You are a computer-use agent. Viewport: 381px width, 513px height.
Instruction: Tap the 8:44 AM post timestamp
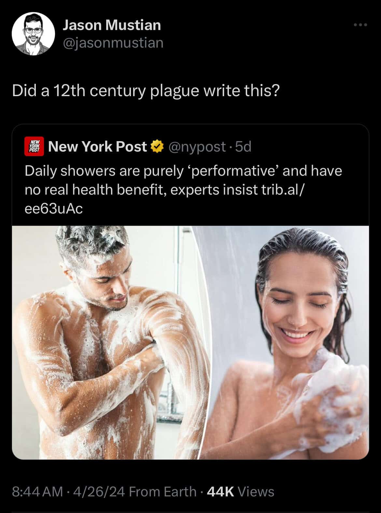point(37,491)
